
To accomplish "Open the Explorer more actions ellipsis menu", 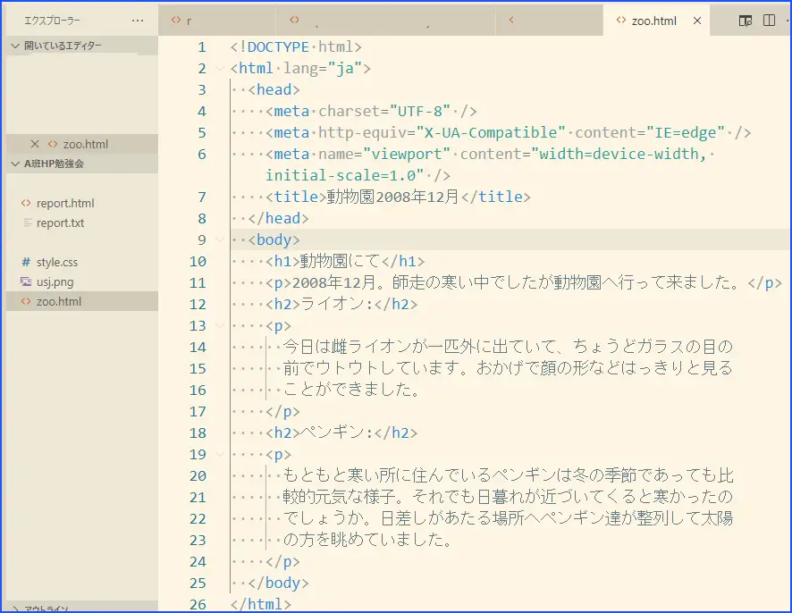I will tap(137, 20).
